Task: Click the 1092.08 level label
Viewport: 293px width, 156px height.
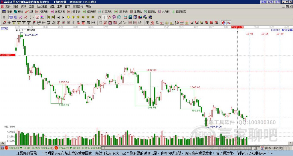Action: [151, 70]
